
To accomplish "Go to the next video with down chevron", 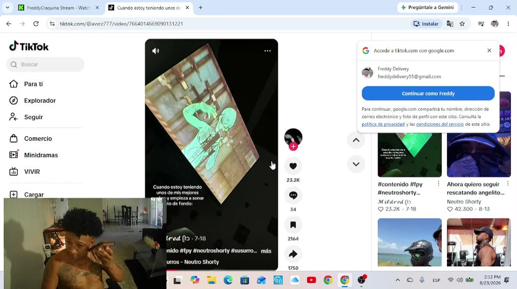I will coord(356,164).
